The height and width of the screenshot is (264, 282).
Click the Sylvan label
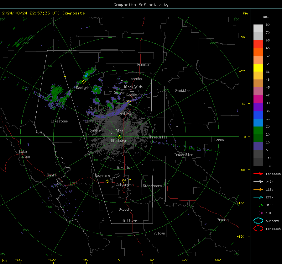coord(120,93)
